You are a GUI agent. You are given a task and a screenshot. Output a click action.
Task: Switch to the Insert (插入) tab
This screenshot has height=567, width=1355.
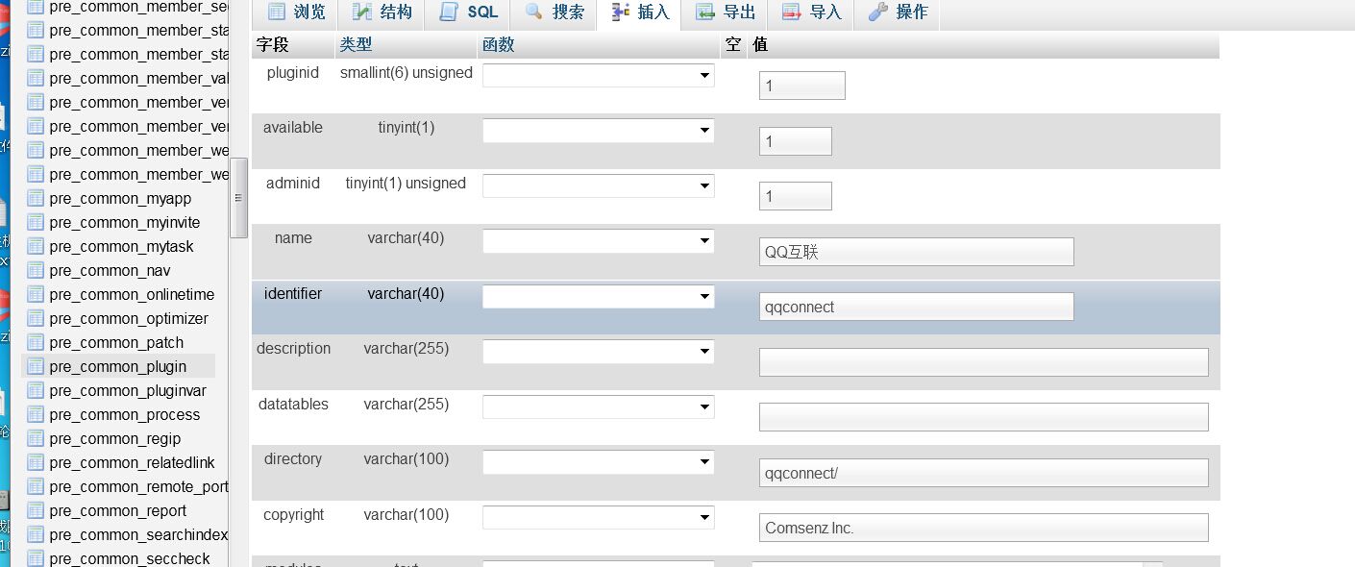[x=639, y=12]
